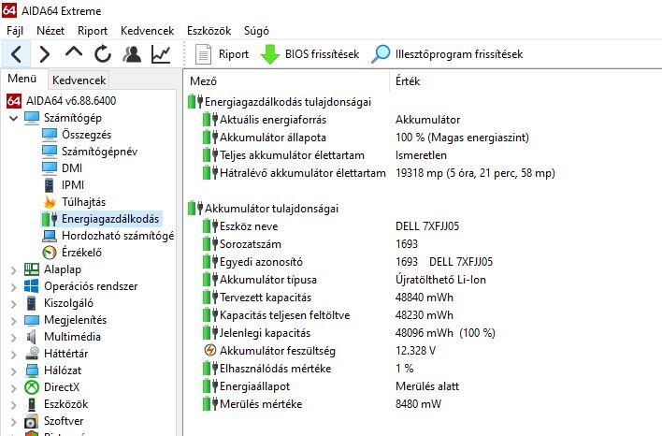Select the Érzékelő tree item

tap(81, 253)
